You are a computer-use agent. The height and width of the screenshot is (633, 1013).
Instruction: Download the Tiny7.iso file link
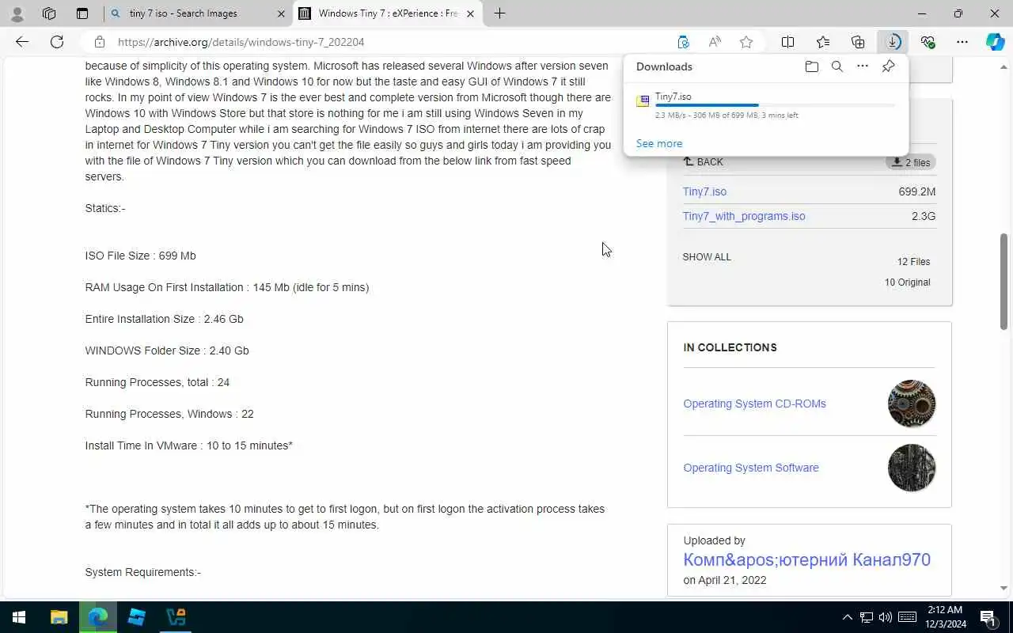coord(704,191)
